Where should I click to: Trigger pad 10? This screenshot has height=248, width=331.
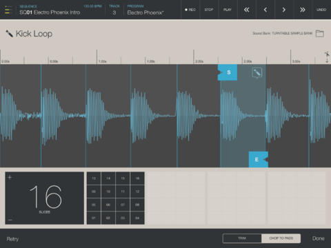click(108, 192)
